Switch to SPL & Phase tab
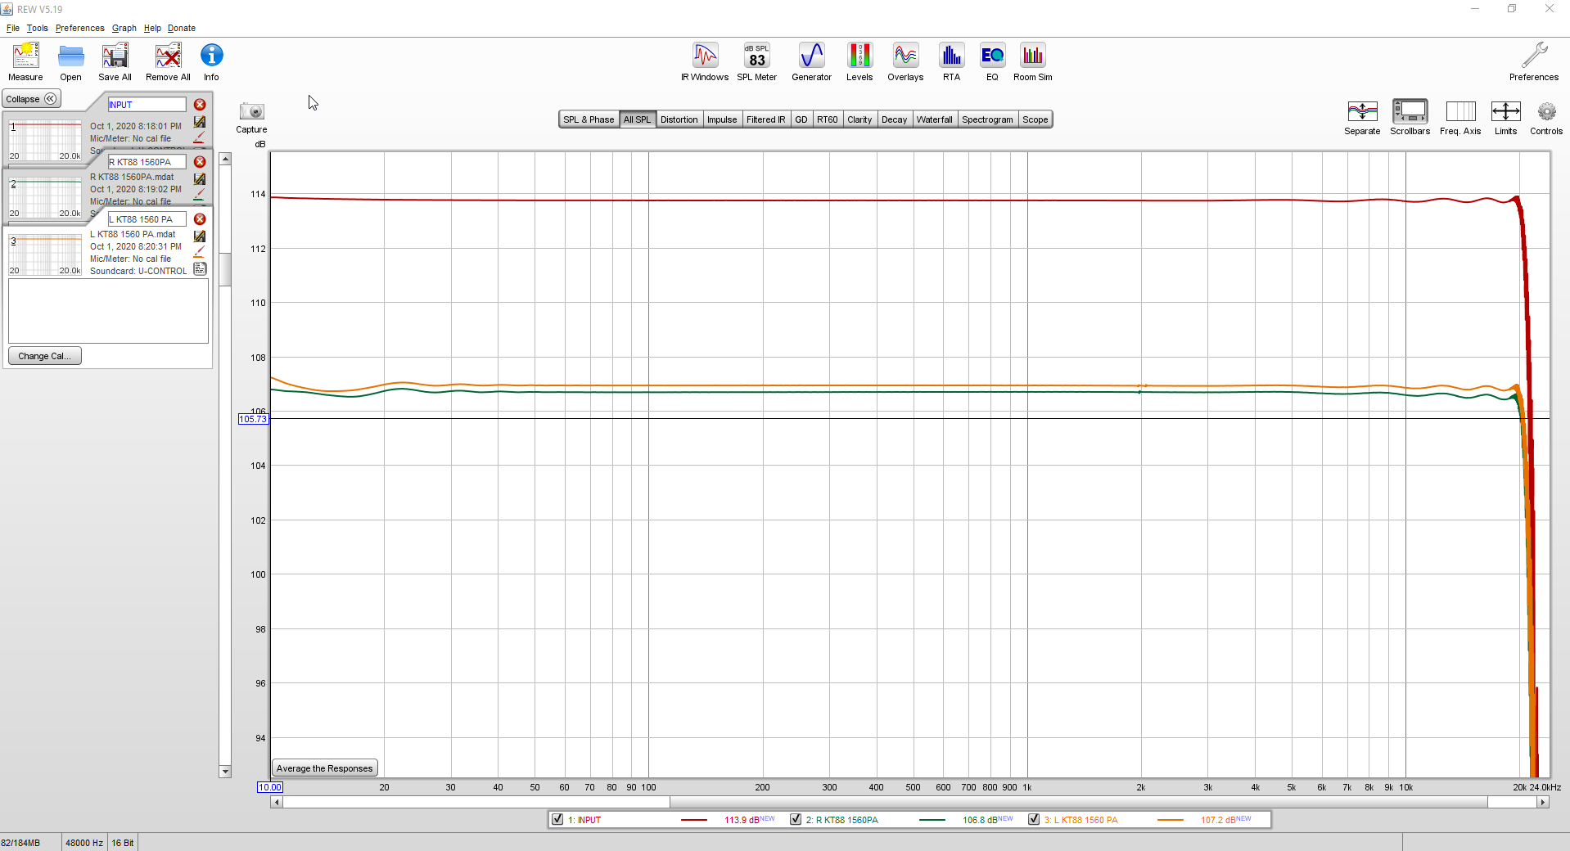The height and width of the screenshot is (851, 1570). pos(589,119)
